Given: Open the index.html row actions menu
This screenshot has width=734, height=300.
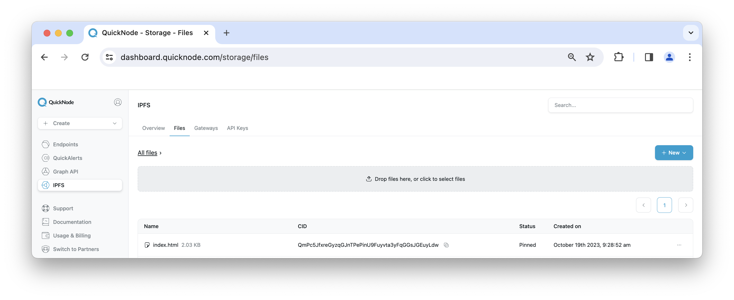Looking at the screenshot, I should [679, 245].
